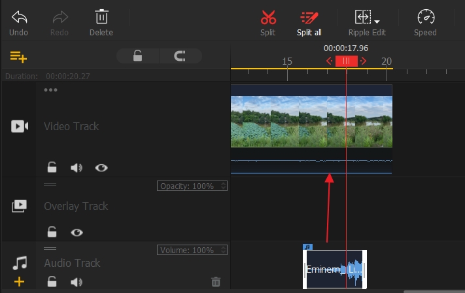The height and width of the screenshot is (293, 465).
Task: Mute the Video Track speaker icon
Action: coord(77,167)
